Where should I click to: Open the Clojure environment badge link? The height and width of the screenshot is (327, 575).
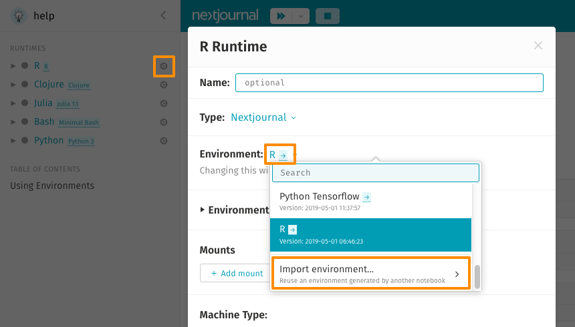click(x=79, y=85)
